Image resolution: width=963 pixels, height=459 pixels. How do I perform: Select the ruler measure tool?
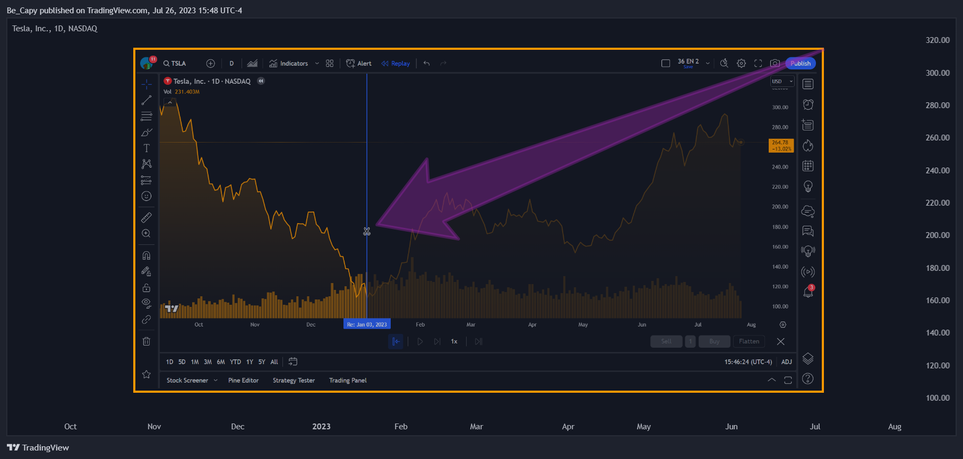tap(147, 217)
